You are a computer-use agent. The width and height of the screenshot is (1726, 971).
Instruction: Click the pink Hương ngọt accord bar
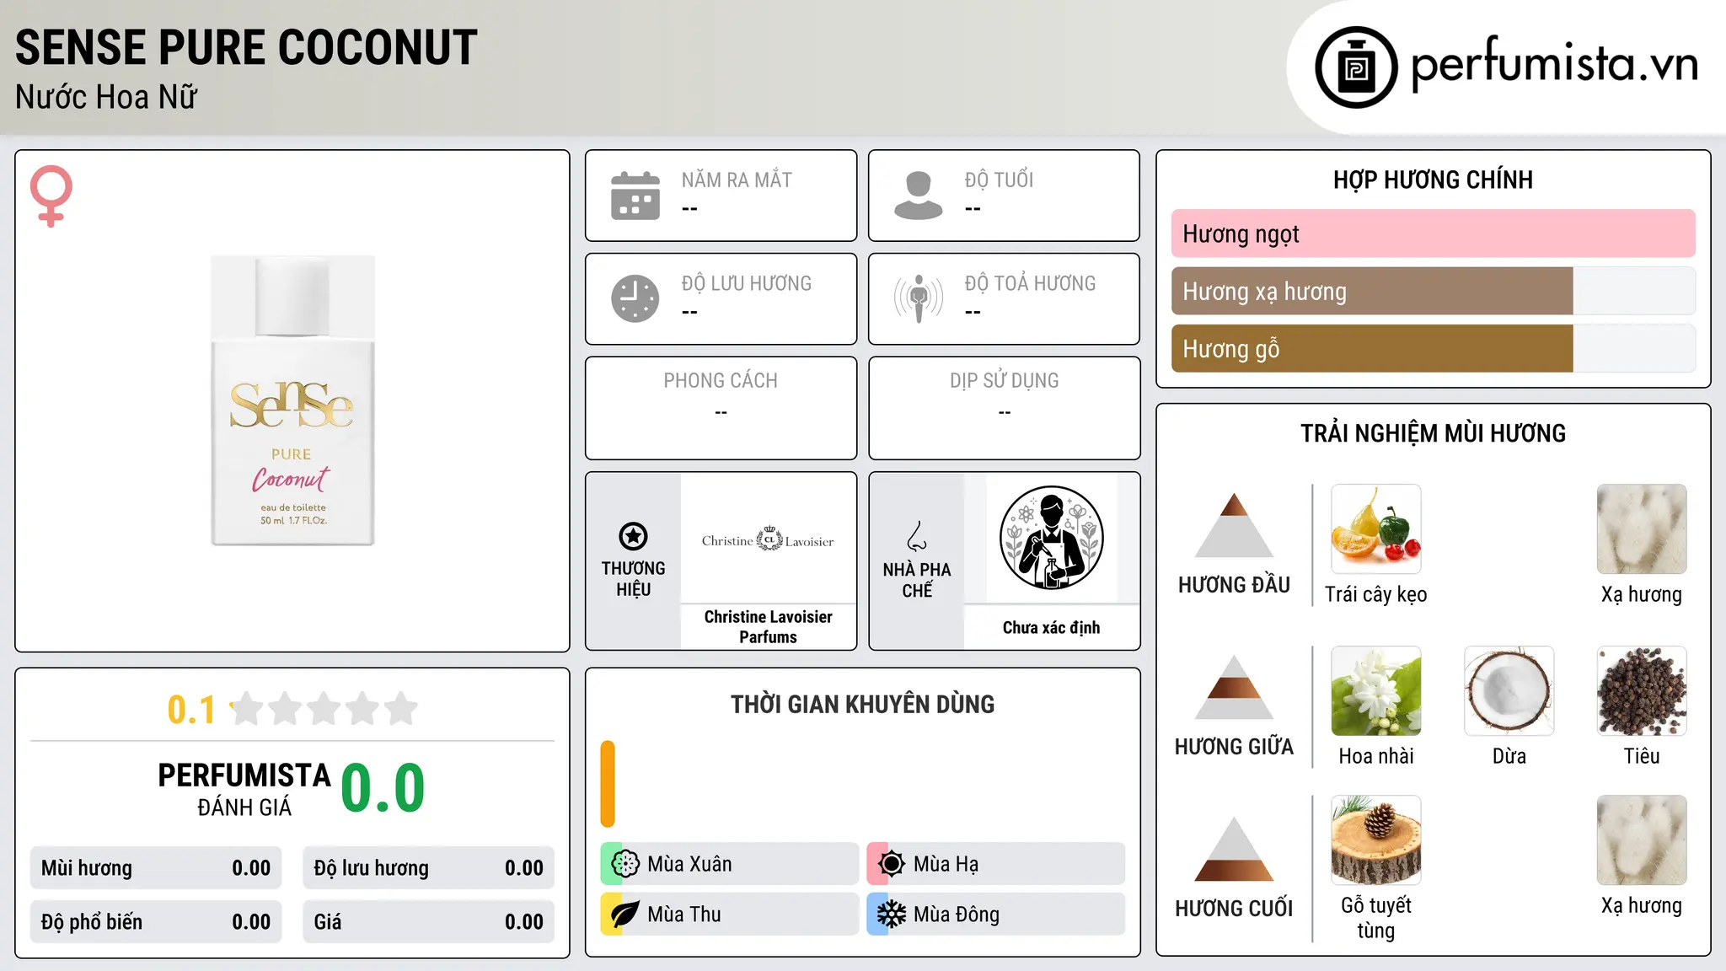pyautogui.click(x=1434, y=233)
